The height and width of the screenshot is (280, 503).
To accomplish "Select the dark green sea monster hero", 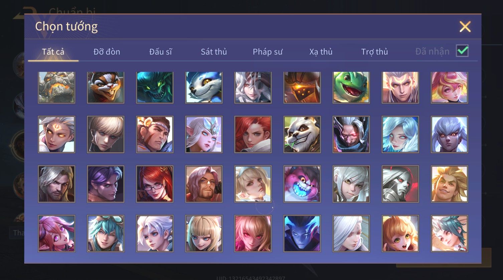I will [155, 87].
